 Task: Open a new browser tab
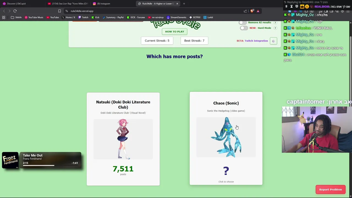(184, 4)
